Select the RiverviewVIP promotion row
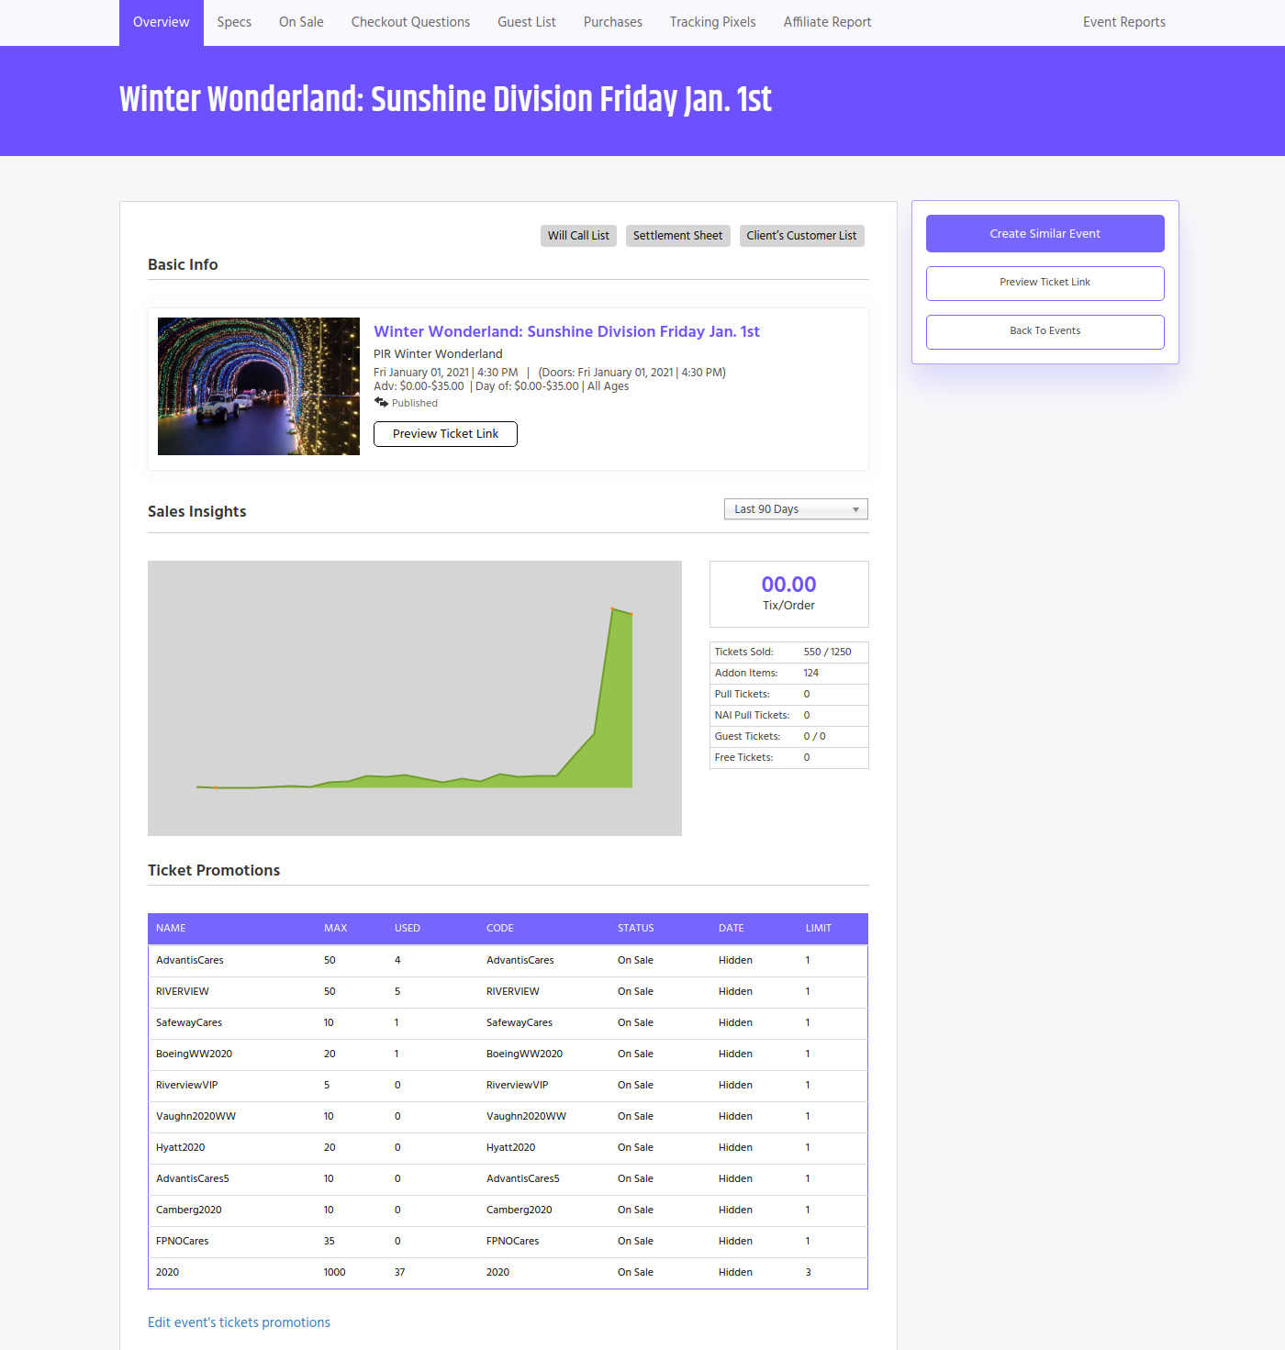This screenshot has height=1350, width=1285. pyautogui.click(x=508, y=1086)
